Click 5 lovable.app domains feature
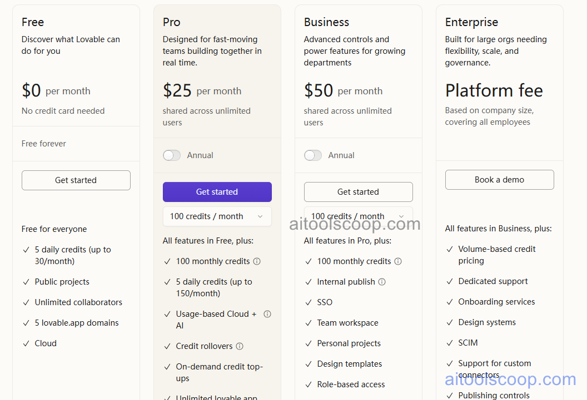This screenshot has width=587, height=400. (x=77, y=323)
